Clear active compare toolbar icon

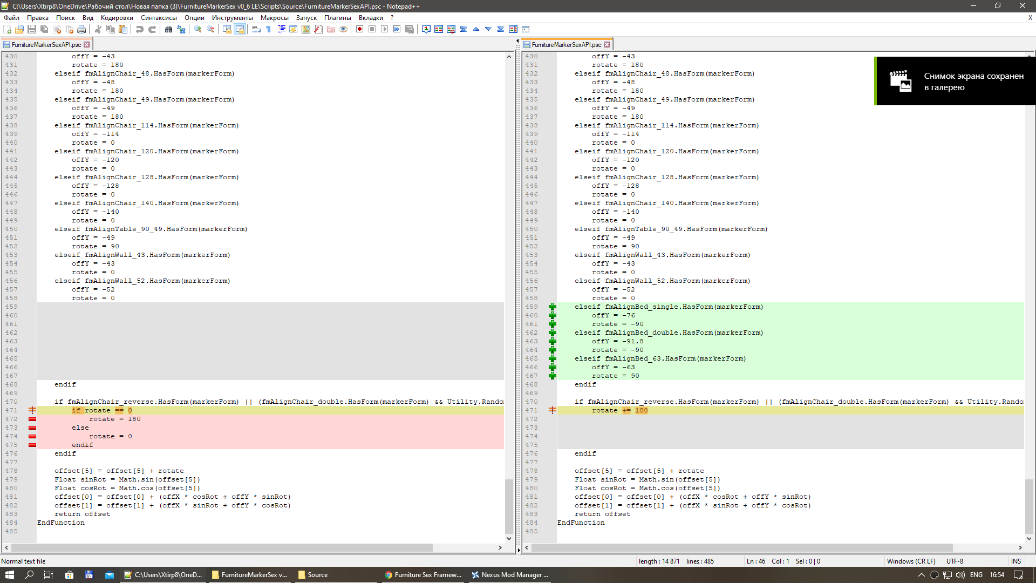pos(451,29)
